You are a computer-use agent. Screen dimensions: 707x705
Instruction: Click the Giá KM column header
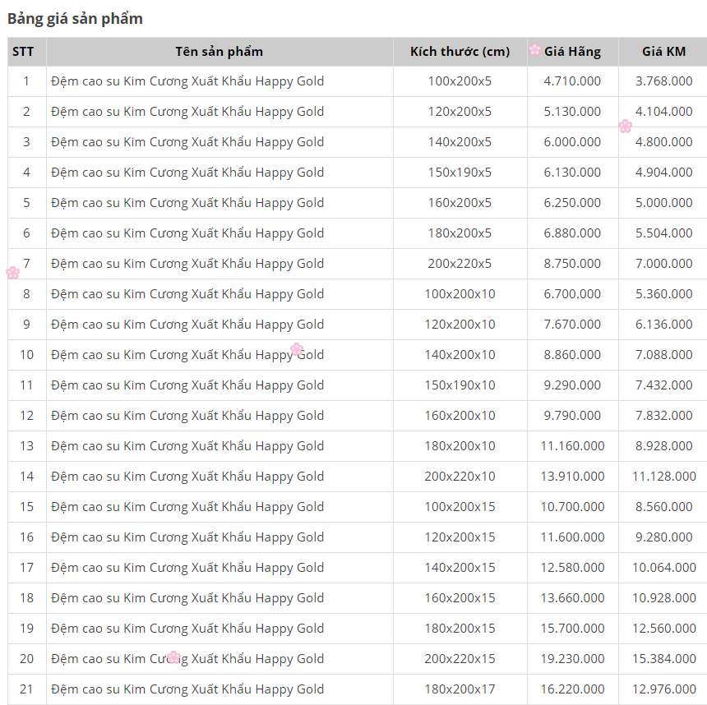663,52
